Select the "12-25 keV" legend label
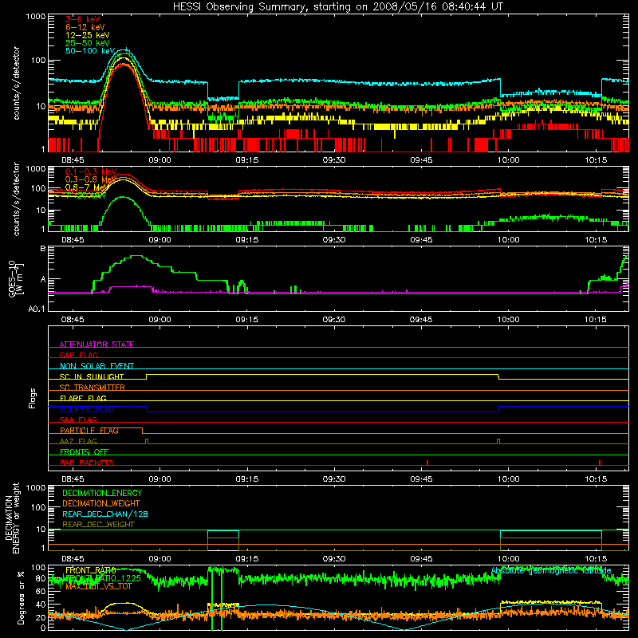 [x=88, y=35]
